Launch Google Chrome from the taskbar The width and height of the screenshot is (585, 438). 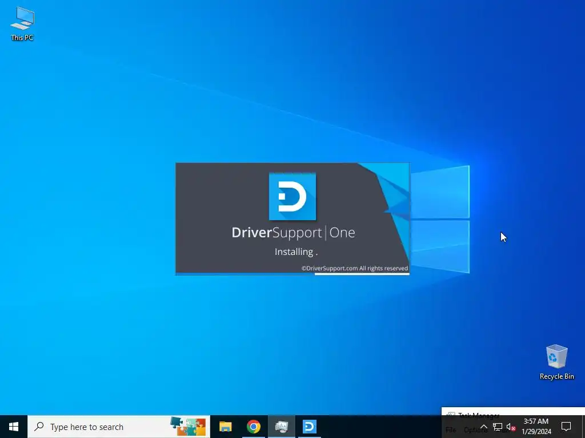pyautogui.click(x=253, y=427)
